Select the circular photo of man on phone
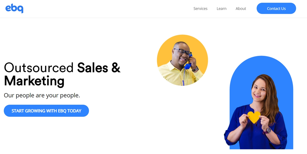Viewport: 307px width, 154px height. pos(182,60)
